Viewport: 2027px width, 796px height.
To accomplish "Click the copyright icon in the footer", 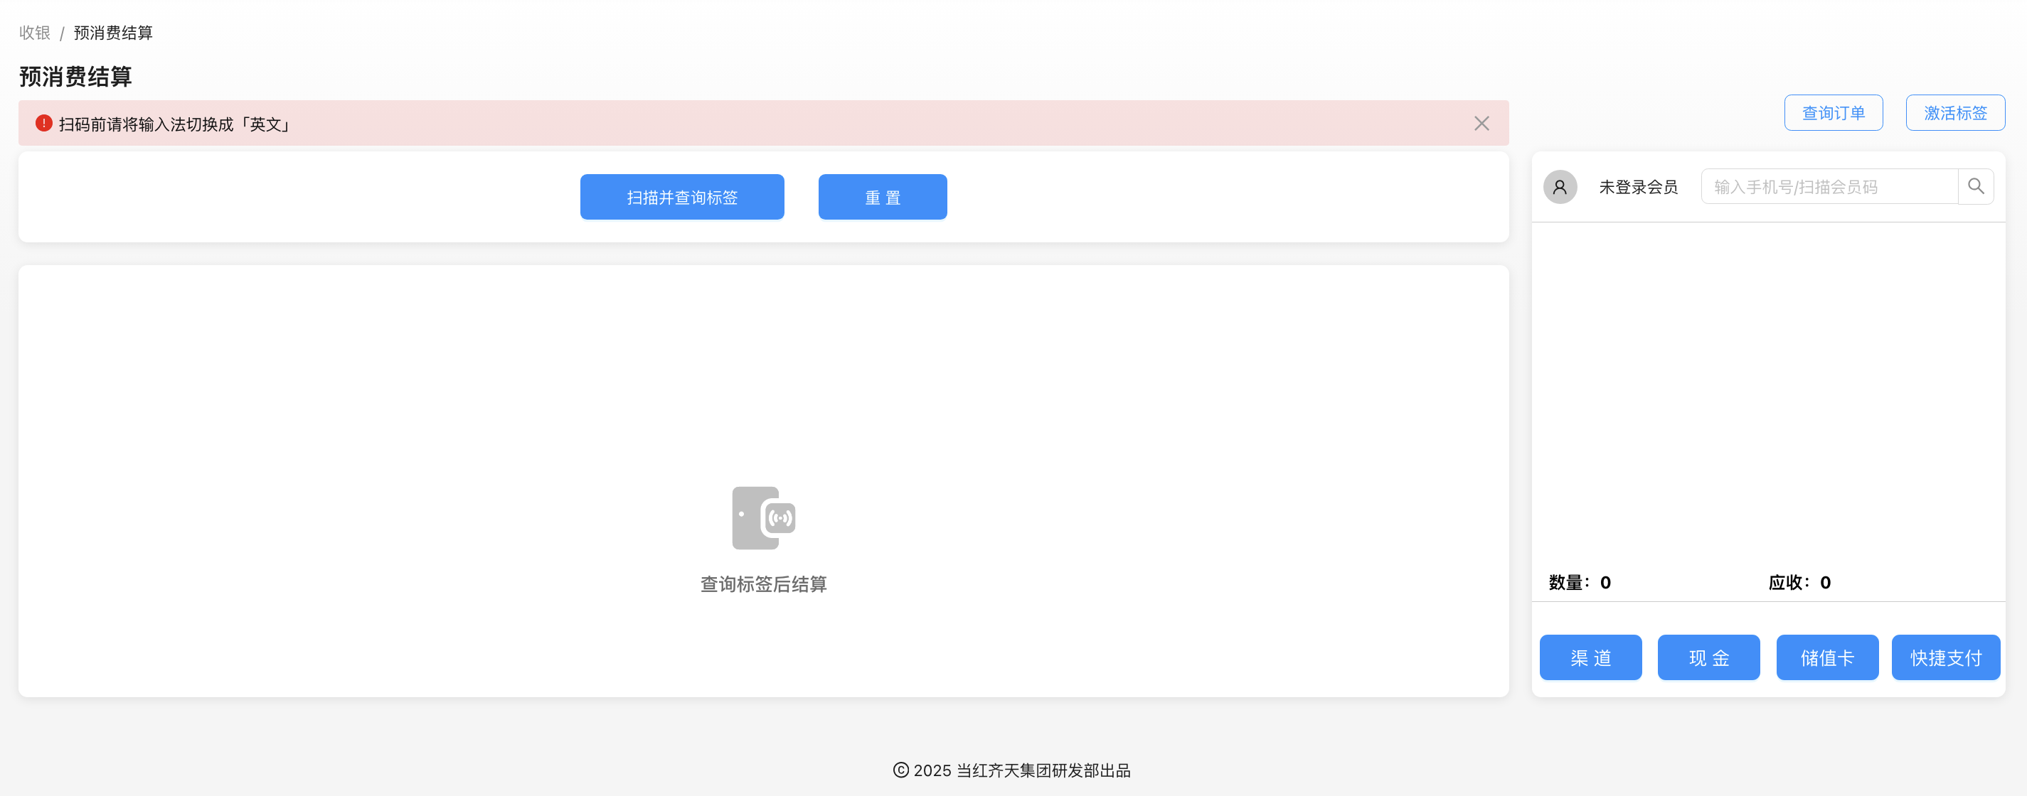I will click(900, 771).
